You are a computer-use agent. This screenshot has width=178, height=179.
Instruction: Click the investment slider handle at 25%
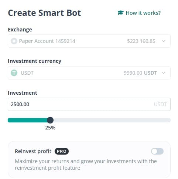[x=50, y=120]
